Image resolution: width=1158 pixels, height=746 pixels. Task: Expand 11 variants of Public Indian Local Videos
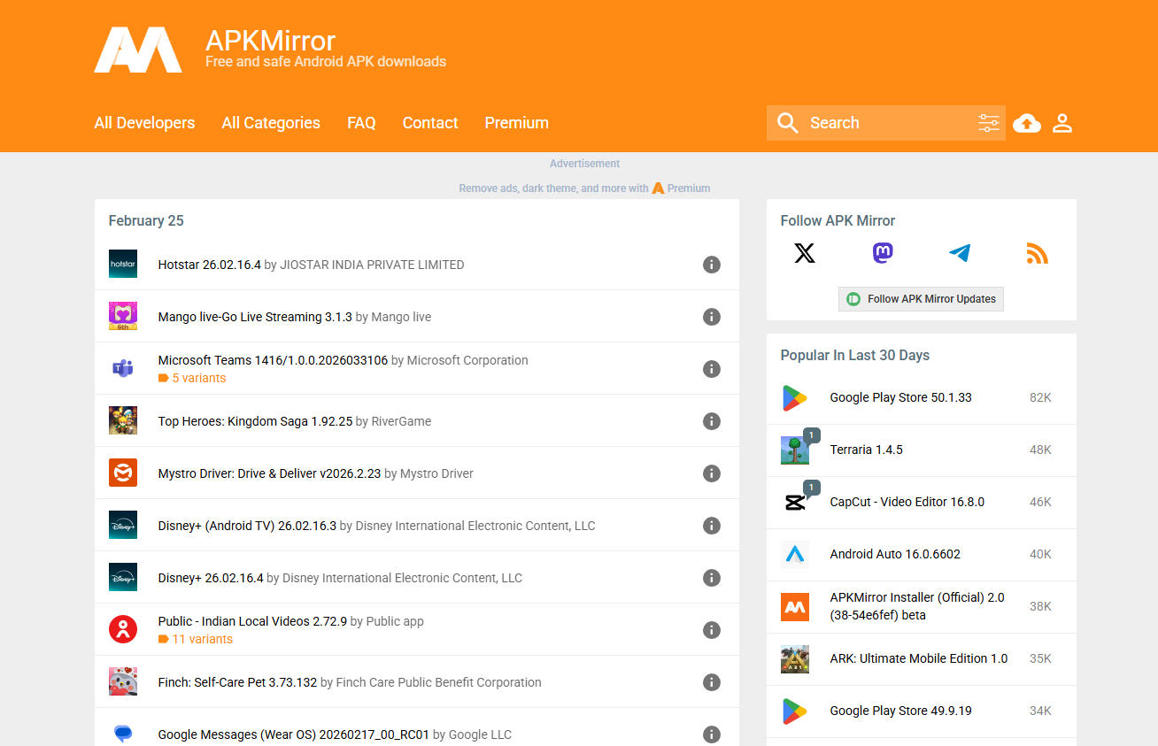[x=201, y=639]
